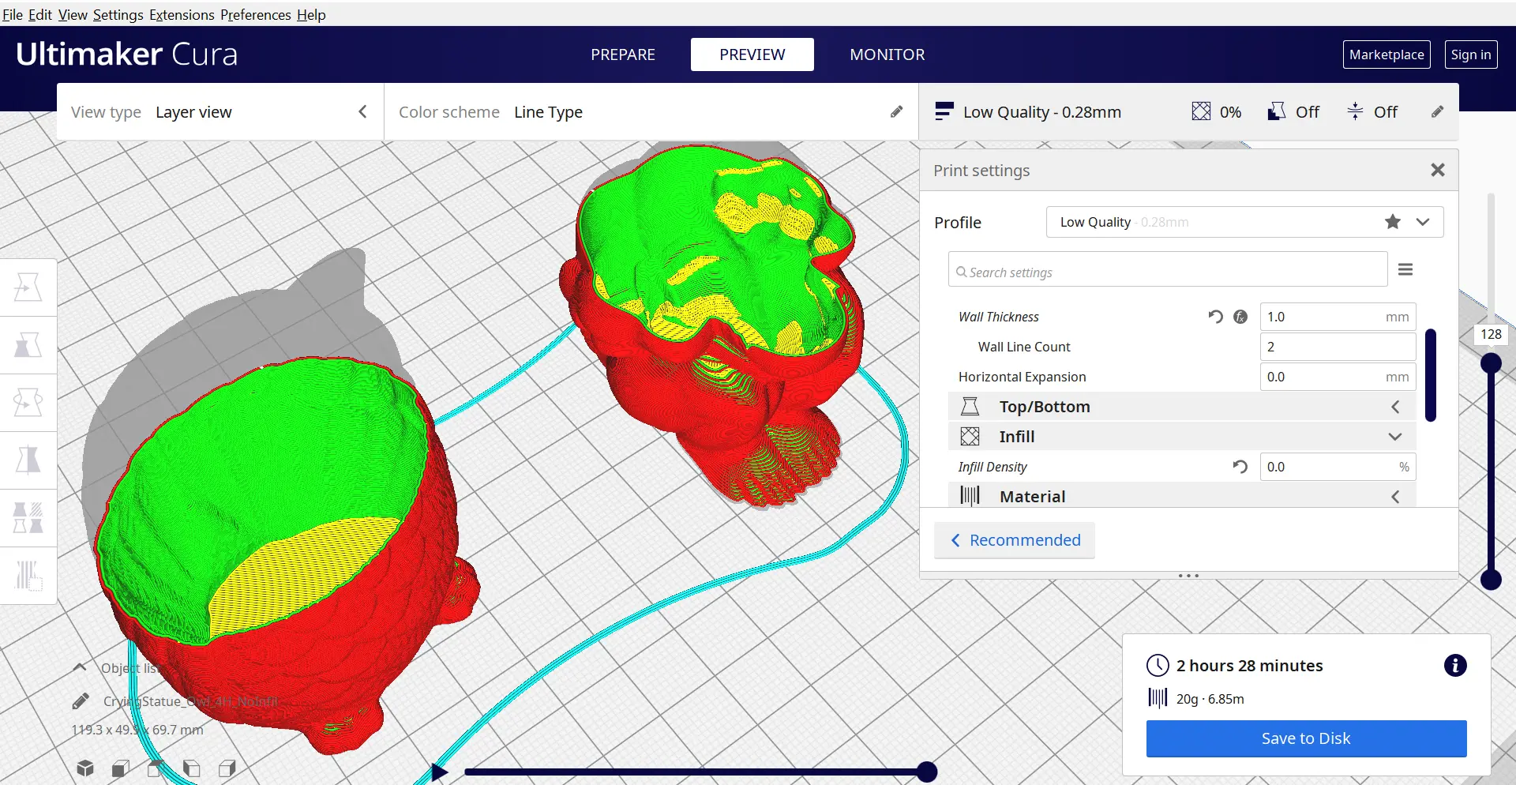Expand the Top/Bottom settings category
Viewport: 1516px width, 785px height.
1181,407
